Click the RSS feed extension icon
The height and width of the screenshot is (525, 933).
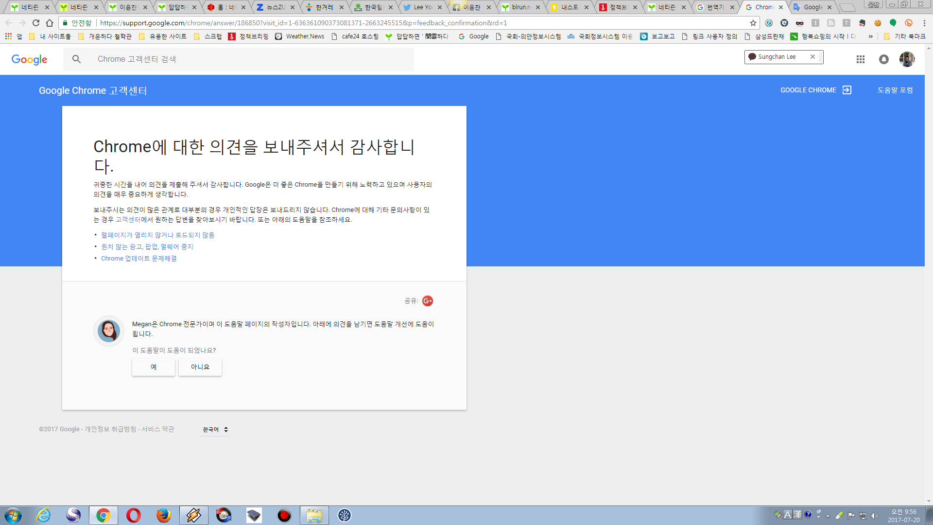[x=831, y=23]
